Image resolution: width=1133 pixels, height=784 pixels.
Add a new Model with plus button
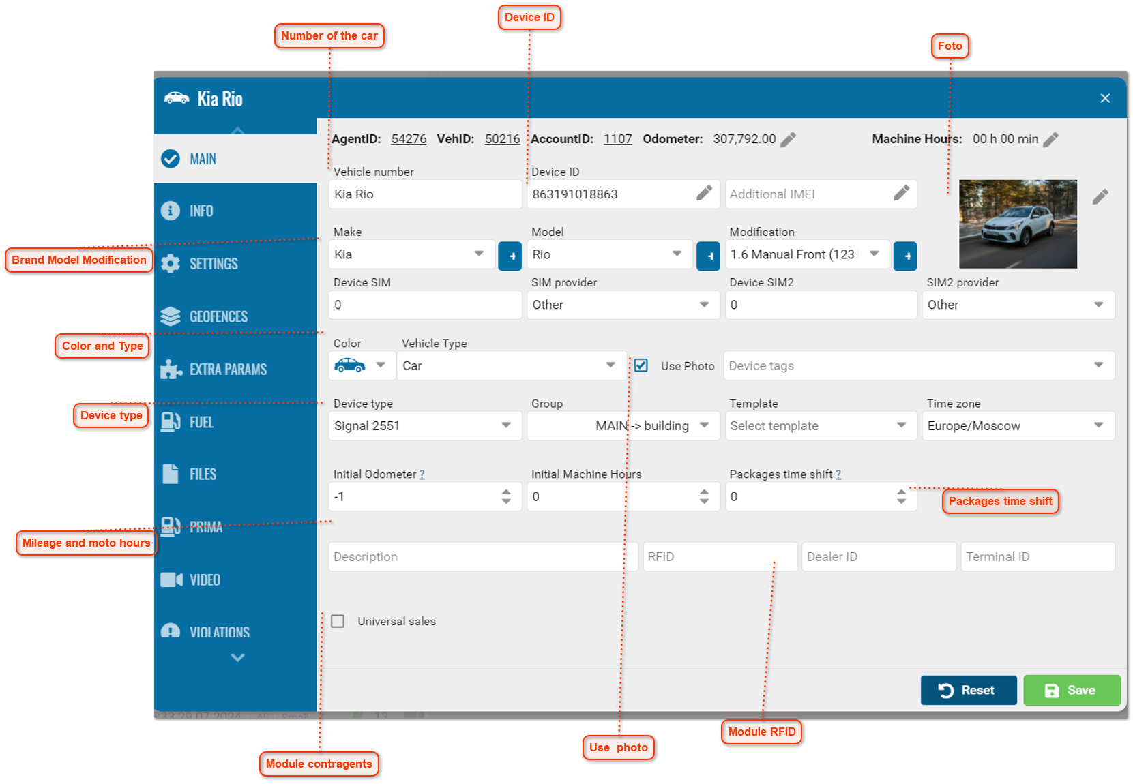coord(708,256)
